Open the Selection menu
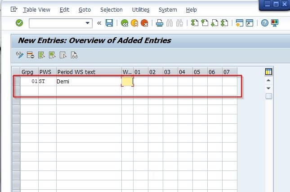The height and width of the screenshot is (192, 290). coord(112,9)
